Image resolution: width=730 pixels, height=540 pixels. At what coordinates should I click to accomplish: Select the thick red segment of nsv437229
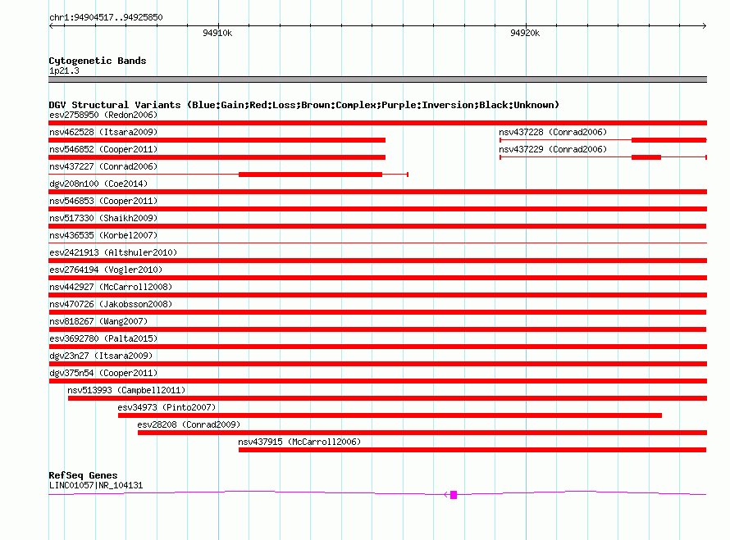click(646, 157)
